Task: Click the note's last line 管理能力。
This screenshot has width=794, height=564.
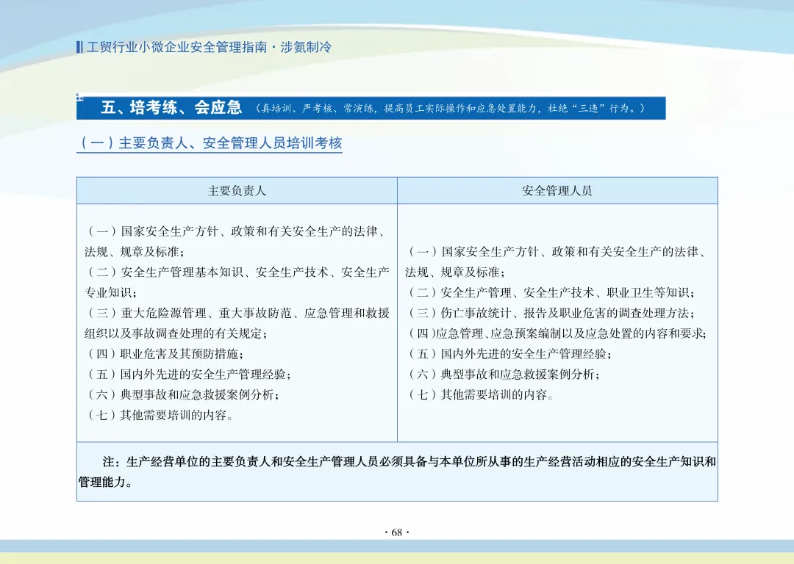Action: 105,482
